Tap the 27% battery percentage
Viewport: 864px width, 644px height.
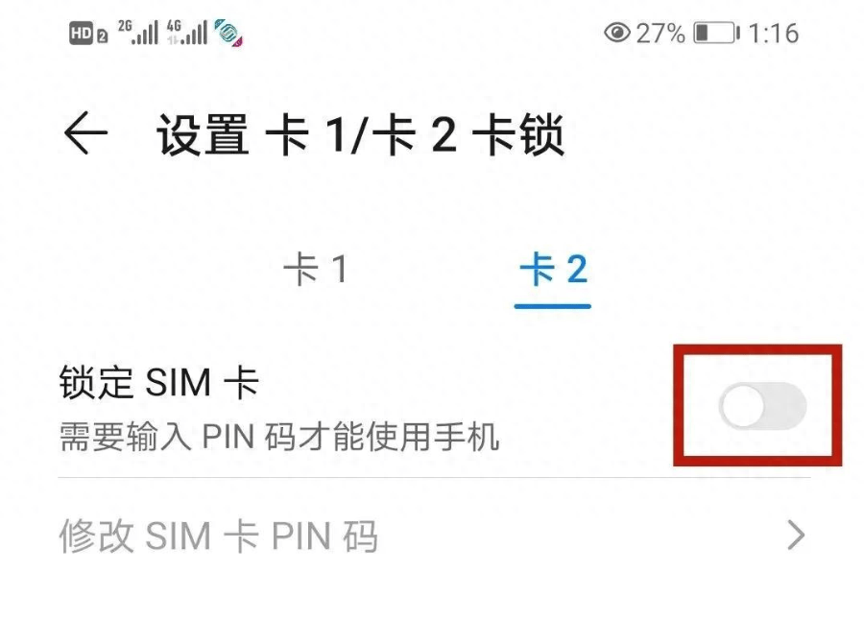660,33
